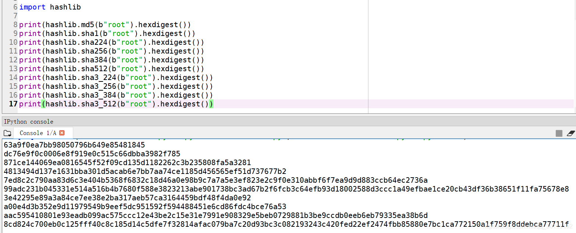Image resolution: width=576 pixels, height=233 pixels.
Task: Place cursor on the import hashlib line
Action: click(x=50, y=7)
